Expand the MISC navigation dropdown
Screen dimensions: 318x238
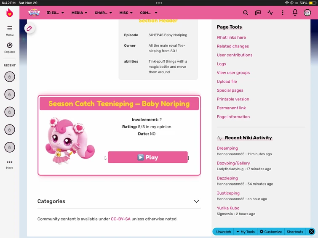click(126, 13)
